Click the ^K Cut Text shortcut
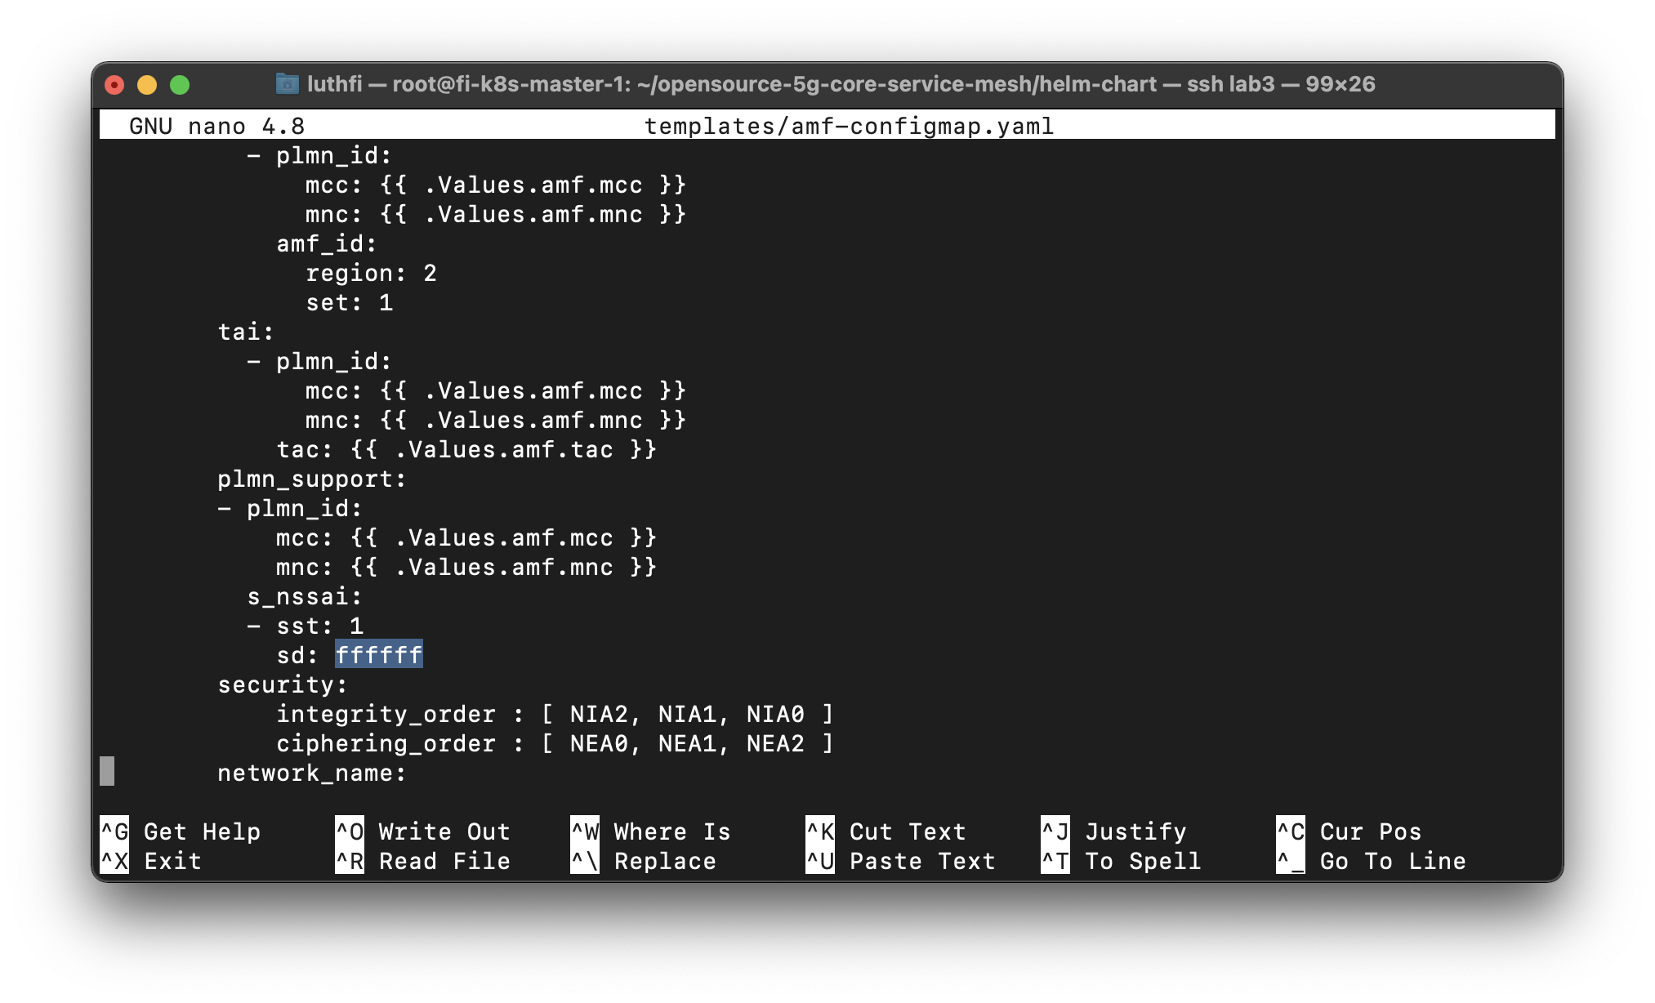Screen dimensions: 1655x1003 pyautogui.click(x=886, y=831)
